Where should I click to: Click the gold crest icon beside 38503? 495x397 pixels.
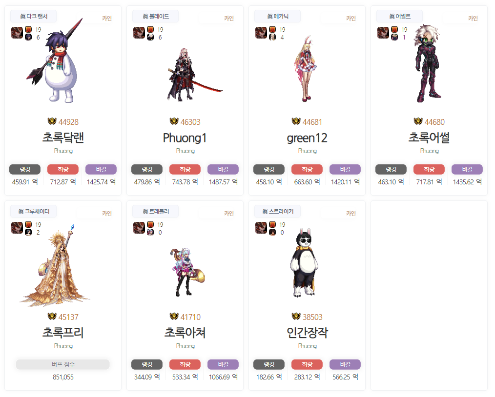pos(296,316)
